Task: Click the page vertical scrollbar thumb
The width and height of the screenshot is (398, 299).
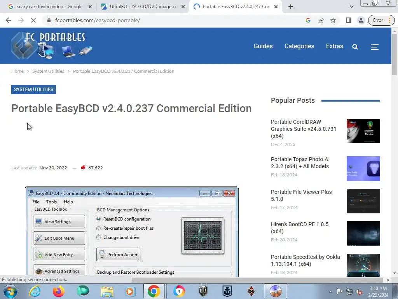Action: click(395, 54)
